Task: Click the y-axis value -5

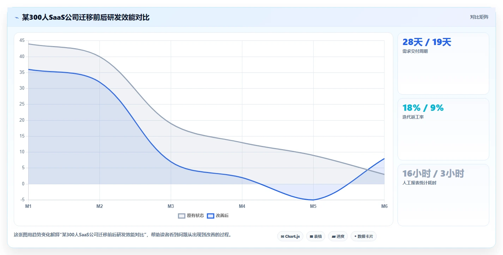Action: 22,200
